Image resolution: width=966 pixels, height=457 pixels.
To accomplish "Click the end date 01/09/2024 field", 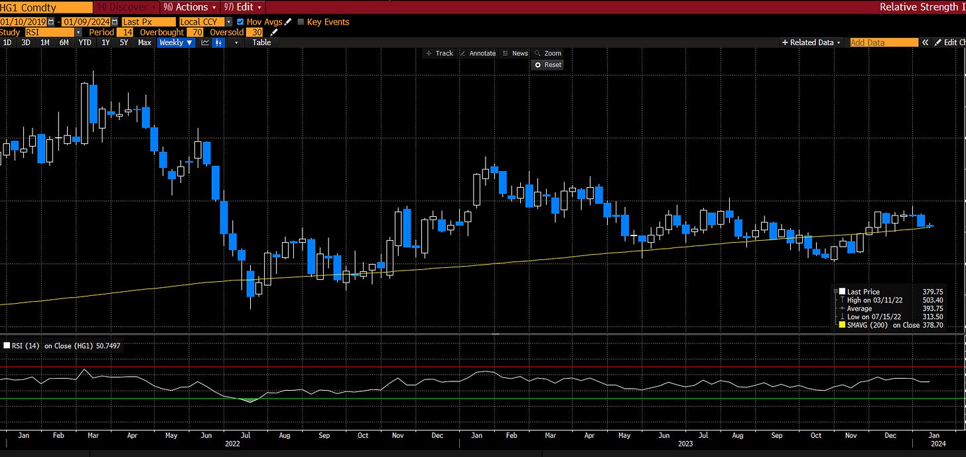I will (x=86, y=22).
